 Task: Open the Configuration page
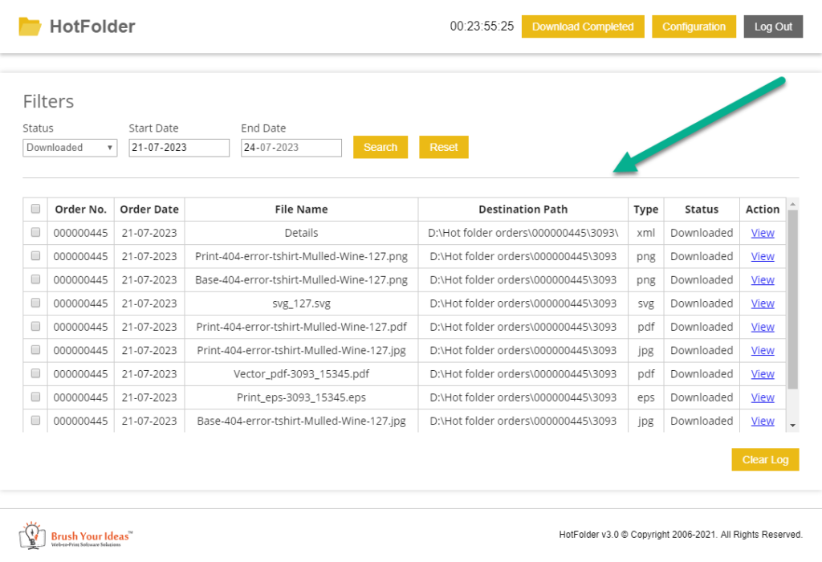pyautogui.click(x=694, y=26)
